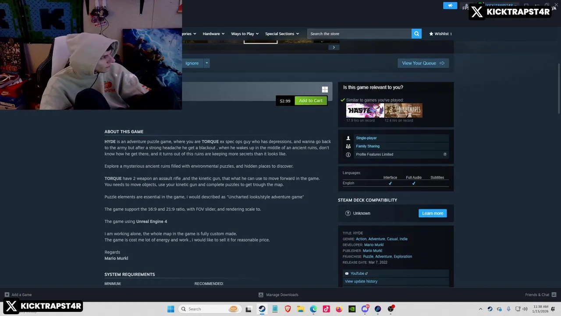Click the Family Sharing people icon
561x316 pixels.
pyautogui.click(x=348, y=146)
